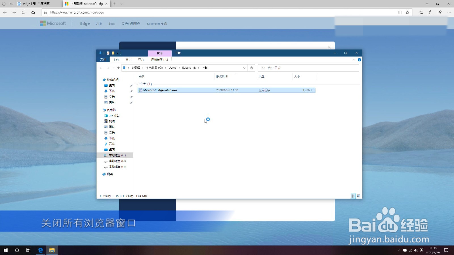Select the Local Disk (C:) drive
Viewport: 454px width, 255px height.
coord(115,155)
